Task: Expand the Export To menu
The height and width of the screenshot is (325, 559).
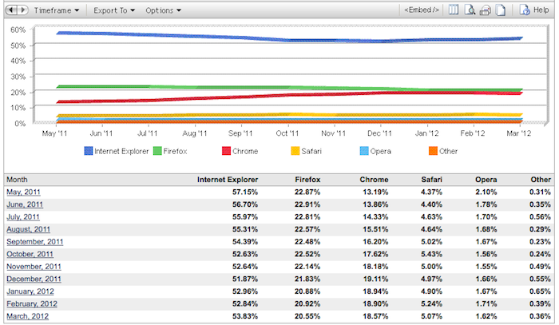Action: point(114,10)
